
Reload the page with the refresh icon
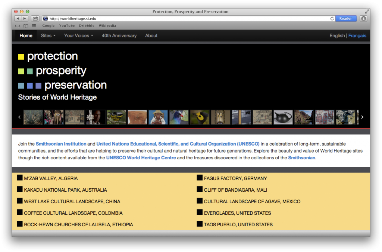pos(332,19)
